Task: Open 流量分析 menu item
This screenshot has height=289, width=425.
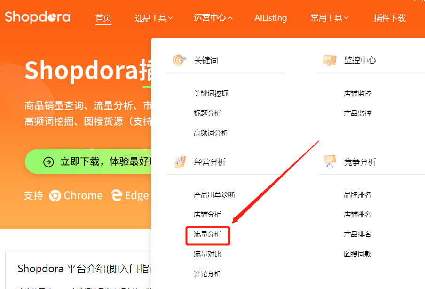Action: (x=207, y=234)
